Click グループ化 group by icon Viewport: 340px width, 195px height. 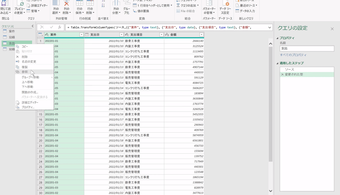pos(126,3)
